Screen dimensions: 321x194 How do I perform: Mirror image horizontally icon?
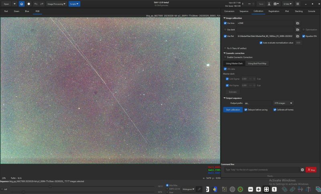pyautogui.click(x=300, y=189)
